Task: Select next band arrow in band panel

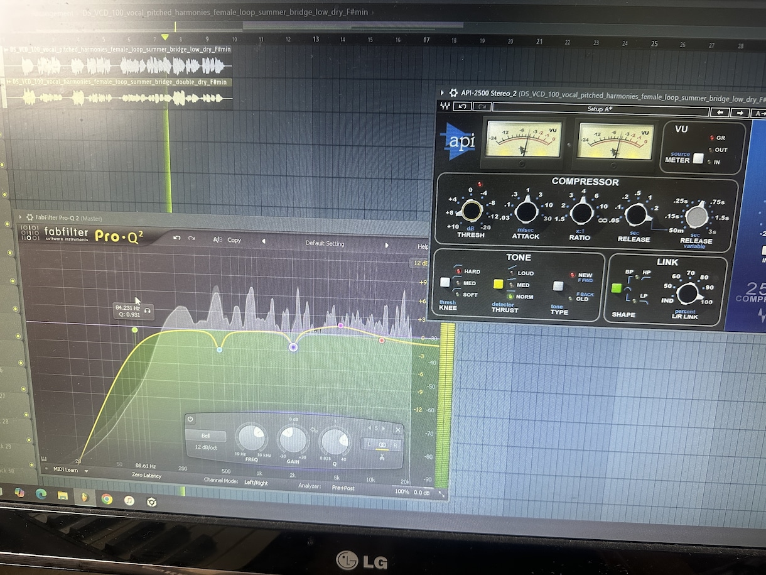Action: (x=384, y=429)
